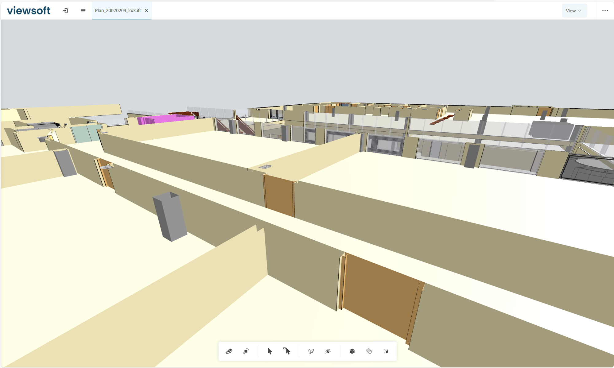Viewport: 614px width, 368px height.
Task: Close the Plan_20070203_2x3.ifc tab
Action: pos(146,10)
